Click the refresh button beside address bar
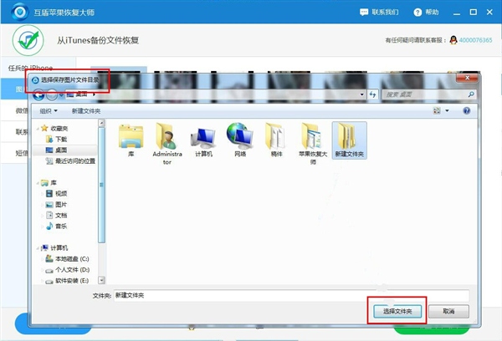The image size is (502, 341). tap(372, 94)
